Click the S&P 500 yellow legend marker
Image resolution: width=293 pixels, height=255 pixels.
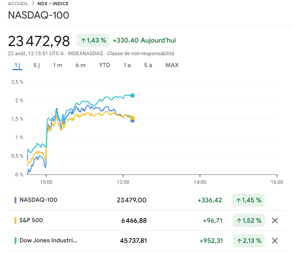click(x=15, y=221)
